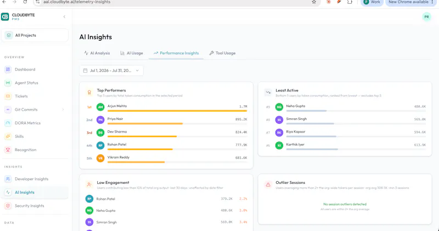Switch to the AI Usage tab
Viewport: 439px width, 231px height.
[132, 53]
